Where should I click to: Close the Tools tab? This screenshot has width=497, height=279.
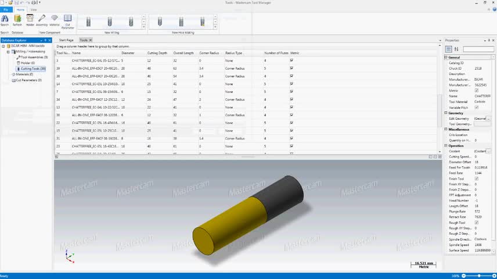click(91, 40)
